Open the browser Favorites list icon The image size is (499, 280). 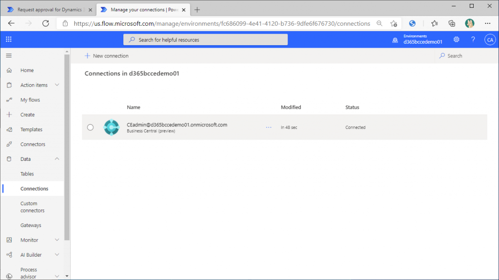click(x=435, y=23)
